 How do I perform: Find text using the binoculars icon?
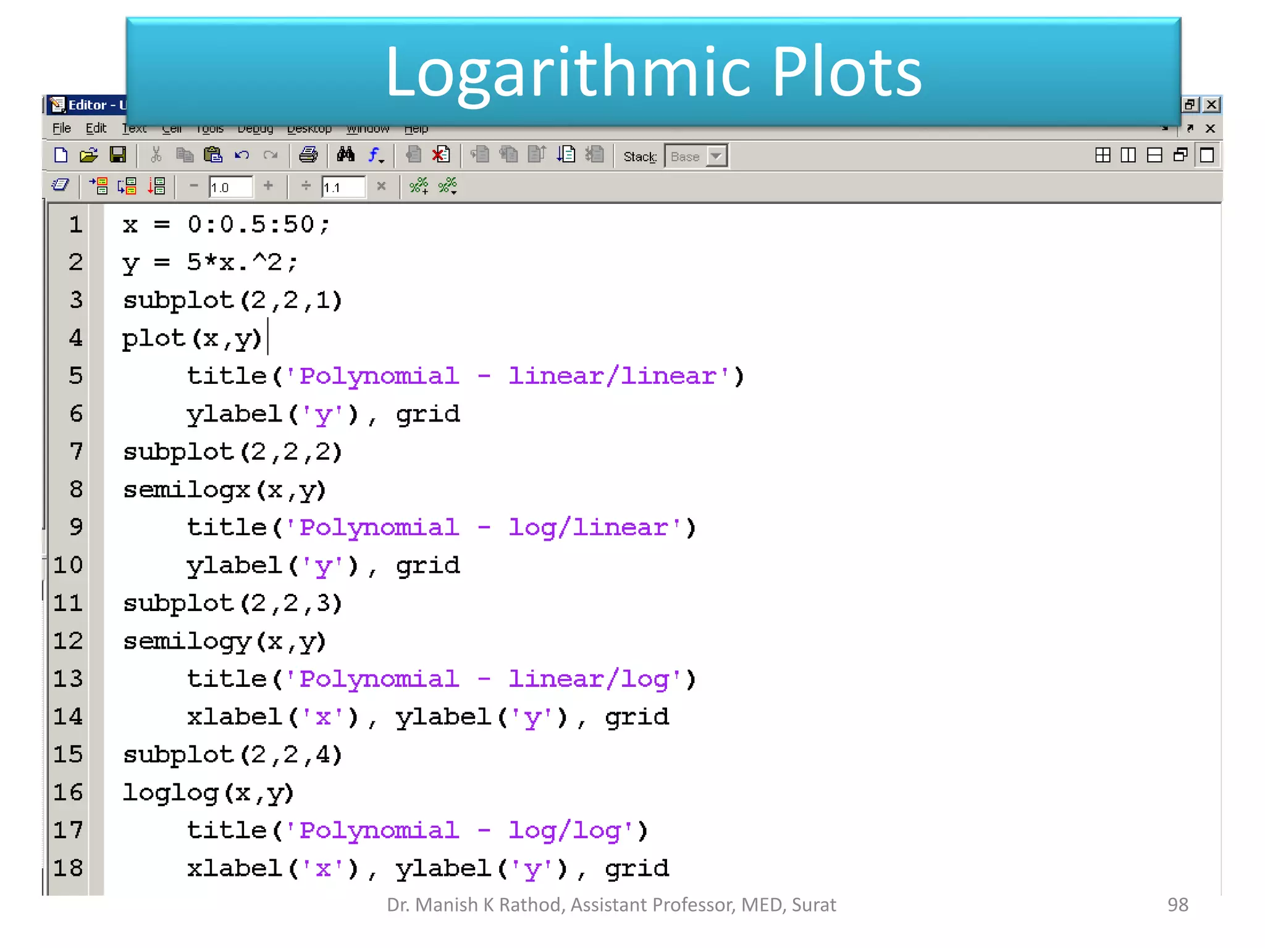[x=346, y=156]
